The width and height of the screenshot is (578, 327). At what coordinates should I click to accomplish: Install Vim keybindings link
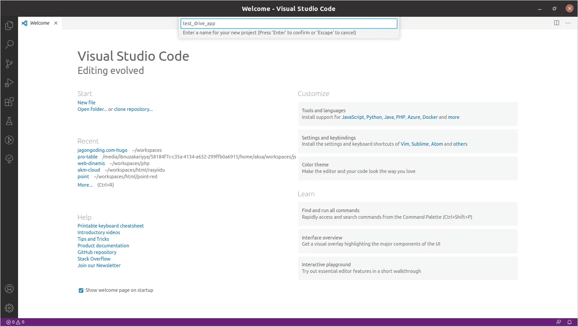(405, 144)
